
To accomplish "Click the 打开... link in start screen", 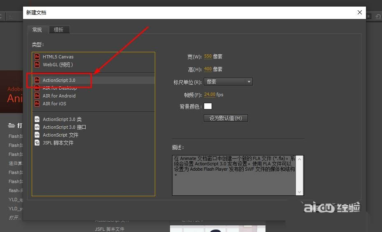I will [x=15, y=217].
